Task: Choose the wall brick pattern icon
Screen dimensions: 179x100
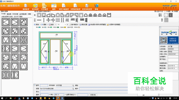Action: pos(166,20)
